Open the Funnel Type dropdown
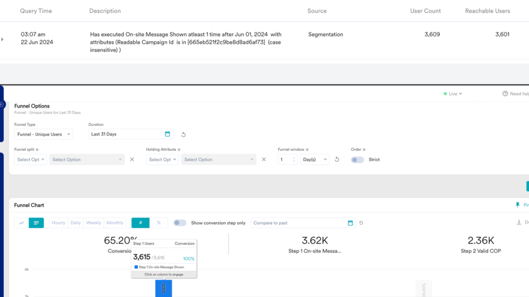This screenshot has width=529, height=297. pos(43,134)
